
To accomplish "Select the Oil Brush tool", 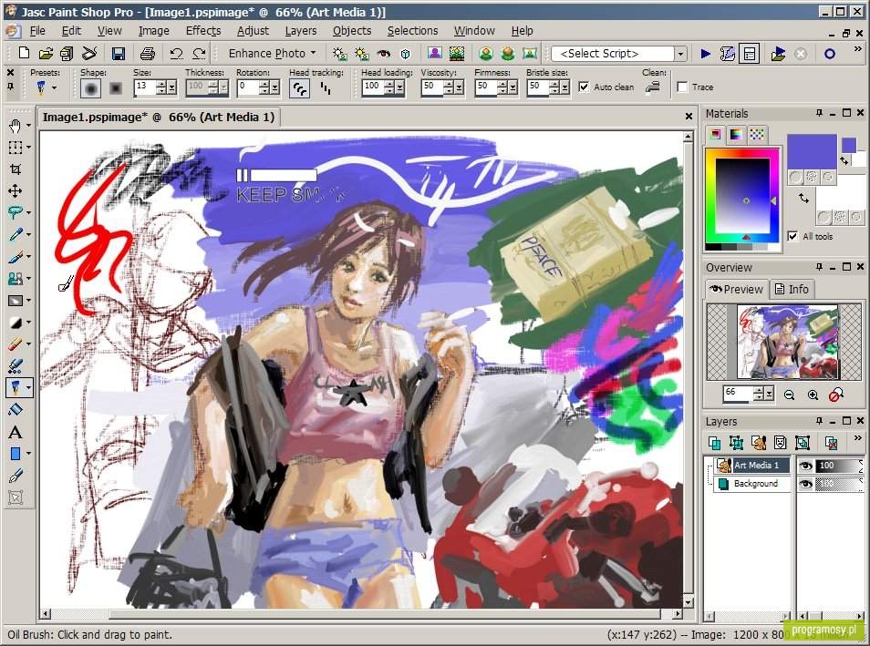I will tap(15, 387).
